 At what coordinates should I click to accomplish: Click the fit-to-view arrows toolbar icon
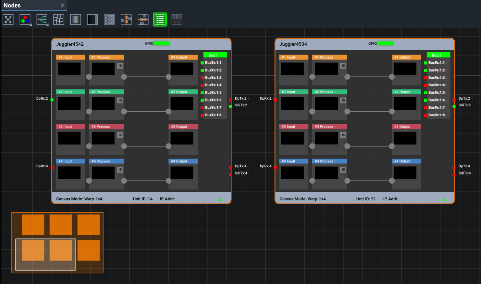click(8, 19)
